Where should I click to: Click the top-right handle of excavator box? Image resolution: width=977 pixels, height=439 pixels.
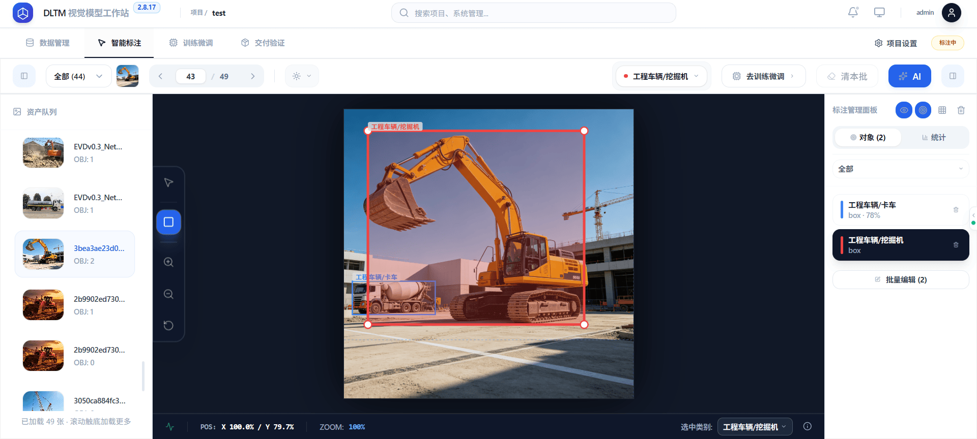pos(584,131)
